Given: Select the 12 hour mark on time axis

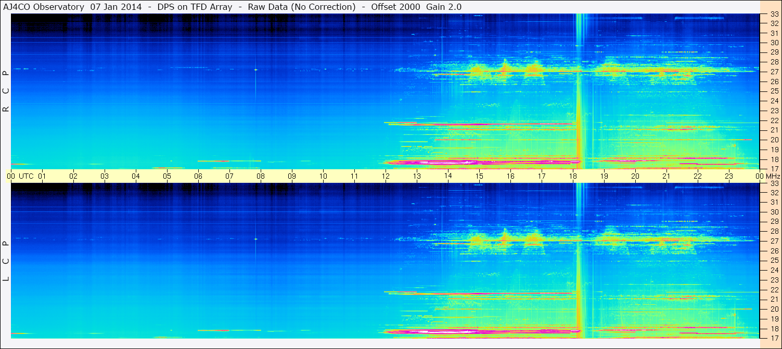Looking at the screenshot, I should [386, 176].
